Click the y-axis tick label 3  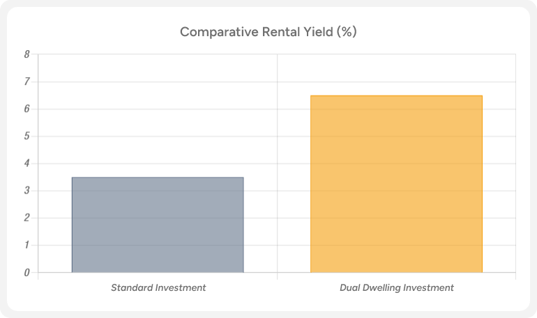pos(27,191)
